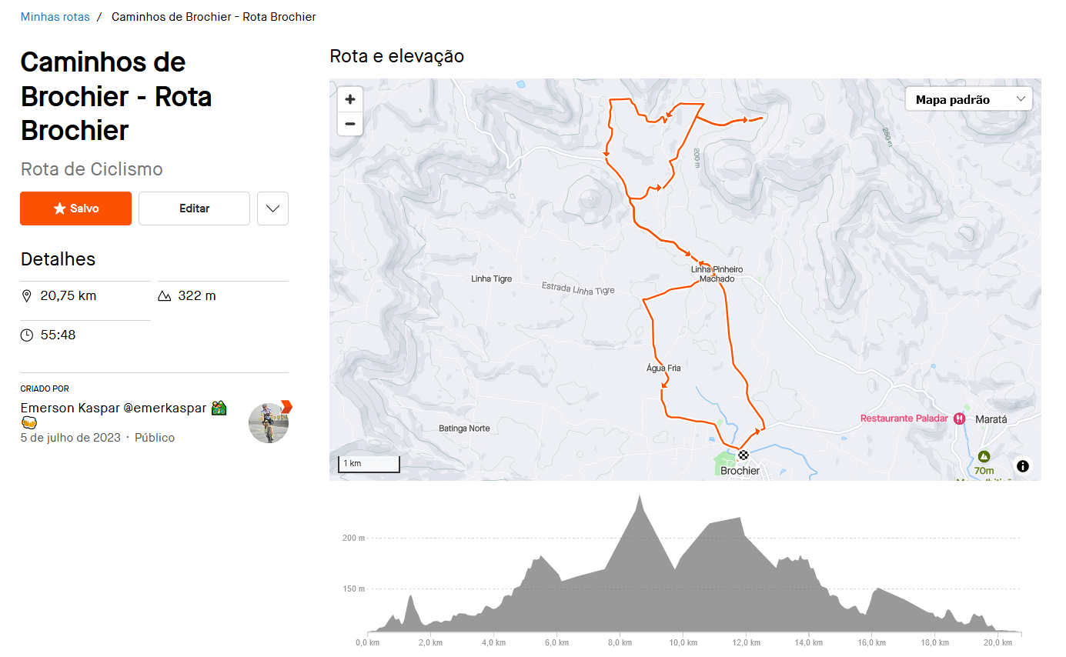Toggle the Salvo star button
This screenshot has height=657, width=1066.
pos(75,208)
